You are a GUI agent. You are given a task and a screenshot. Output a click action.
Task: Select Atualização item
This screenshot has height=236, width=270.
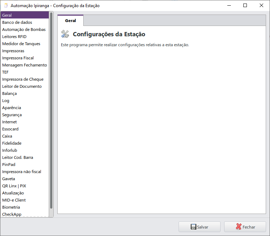tap(25, 193)
